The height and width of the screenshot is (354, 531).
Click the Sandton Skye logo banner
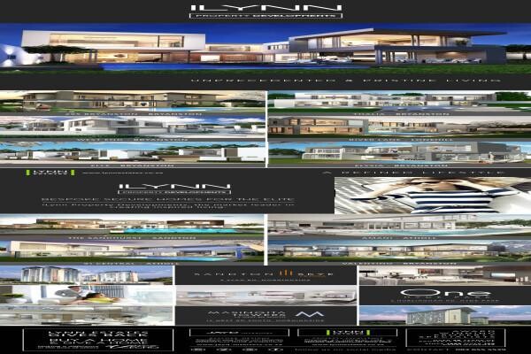click(x=265, y=275)
